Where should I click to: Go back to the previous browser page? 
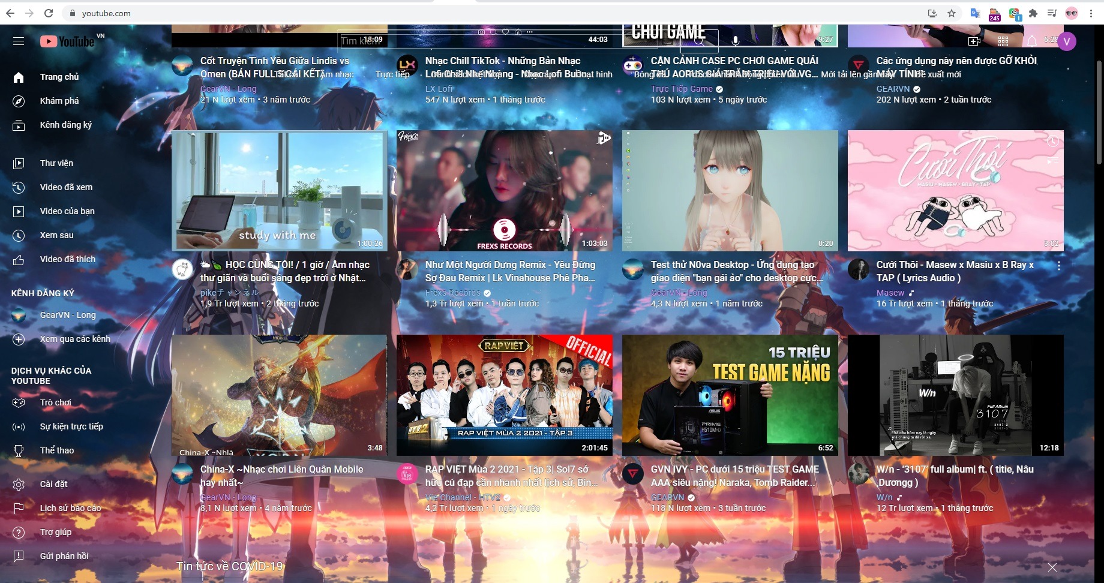tap(10, 13)
